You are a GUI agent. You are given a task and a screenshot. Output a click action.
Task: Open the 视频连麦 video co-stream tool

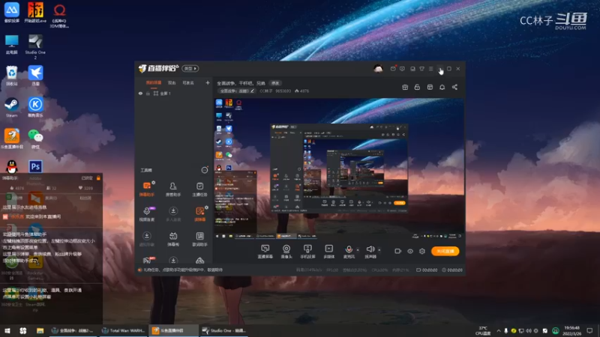tap(146, 214)
